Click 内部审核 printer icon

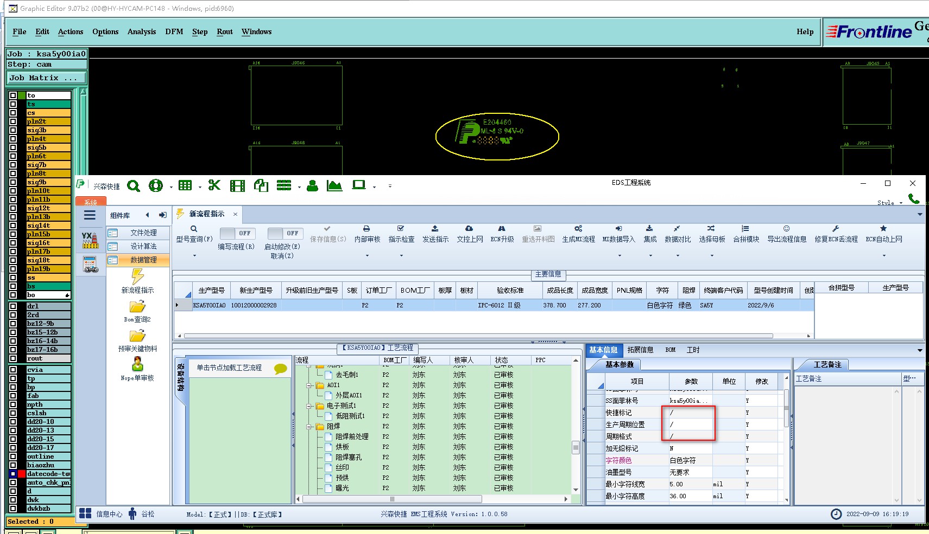point(366,229)
